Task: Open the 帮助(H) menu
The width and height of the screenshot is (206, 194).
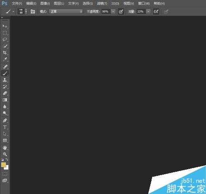Action: (x=159, y=3)
